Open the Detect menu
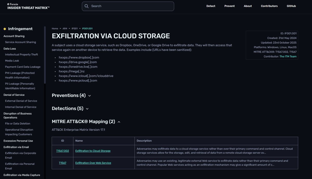 click(211, 6)
